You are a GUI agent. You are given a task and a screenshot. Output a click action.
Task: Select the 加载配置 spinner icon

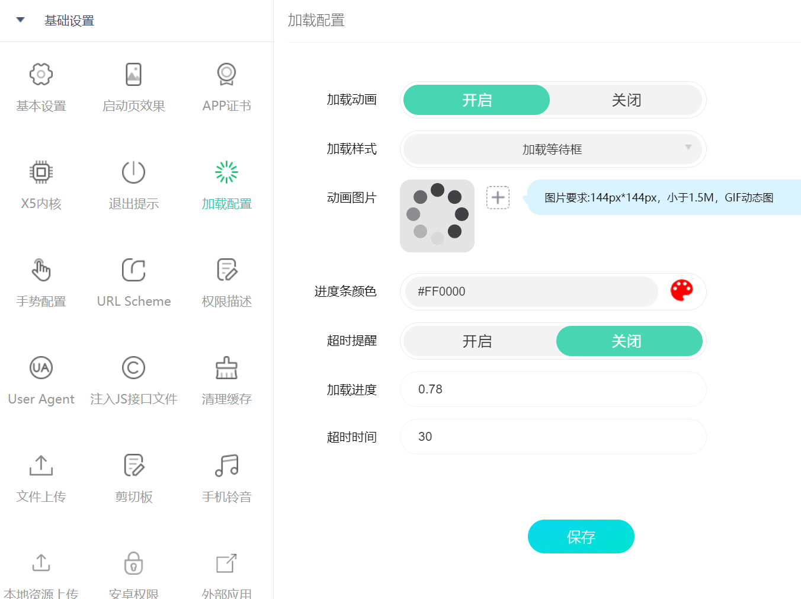226,172
